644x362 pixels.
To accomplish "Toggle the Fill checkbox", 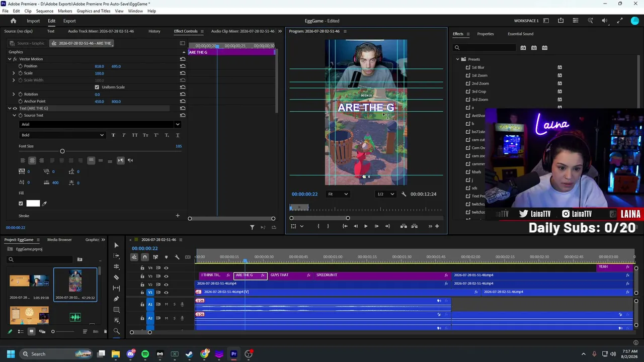I will pos(21,203).
